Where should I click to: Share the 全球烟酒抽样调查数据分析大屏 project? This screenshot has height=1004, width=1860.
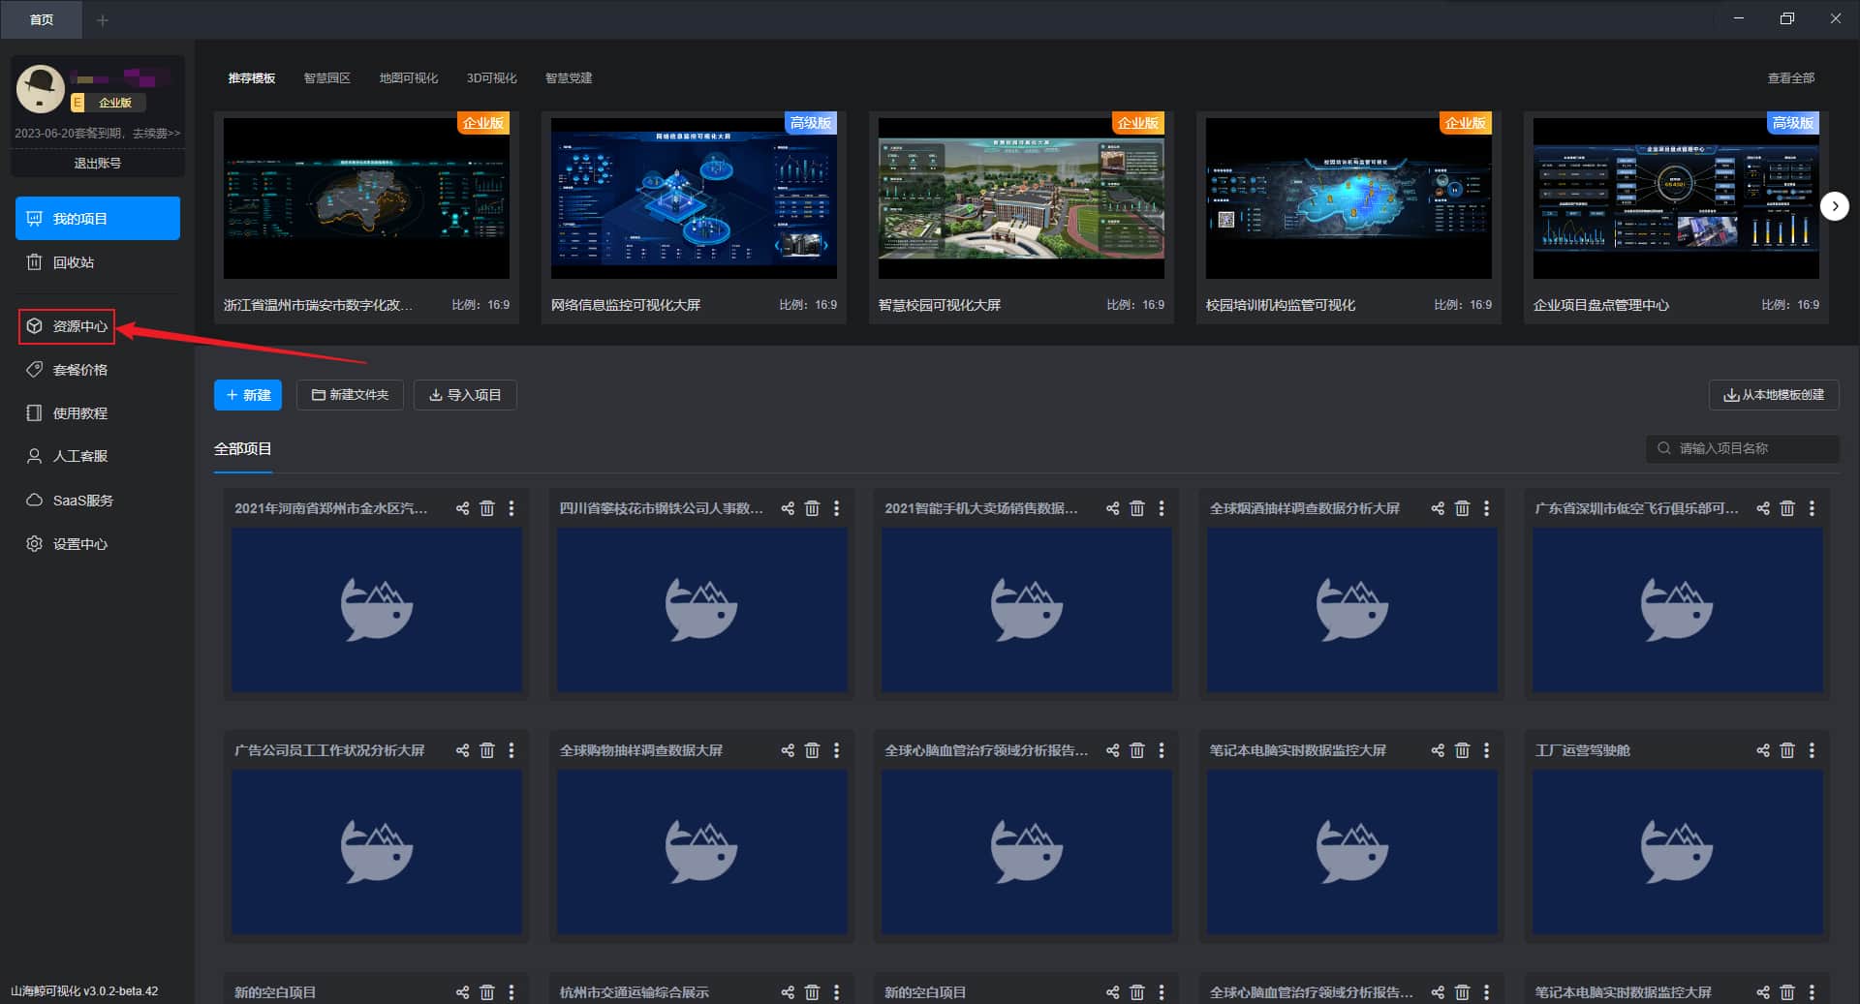1438,508
